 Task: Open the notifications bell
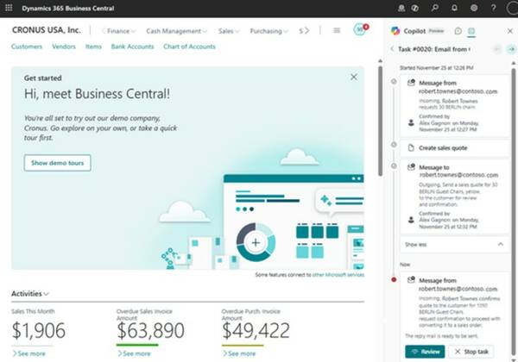click(454, 8)
